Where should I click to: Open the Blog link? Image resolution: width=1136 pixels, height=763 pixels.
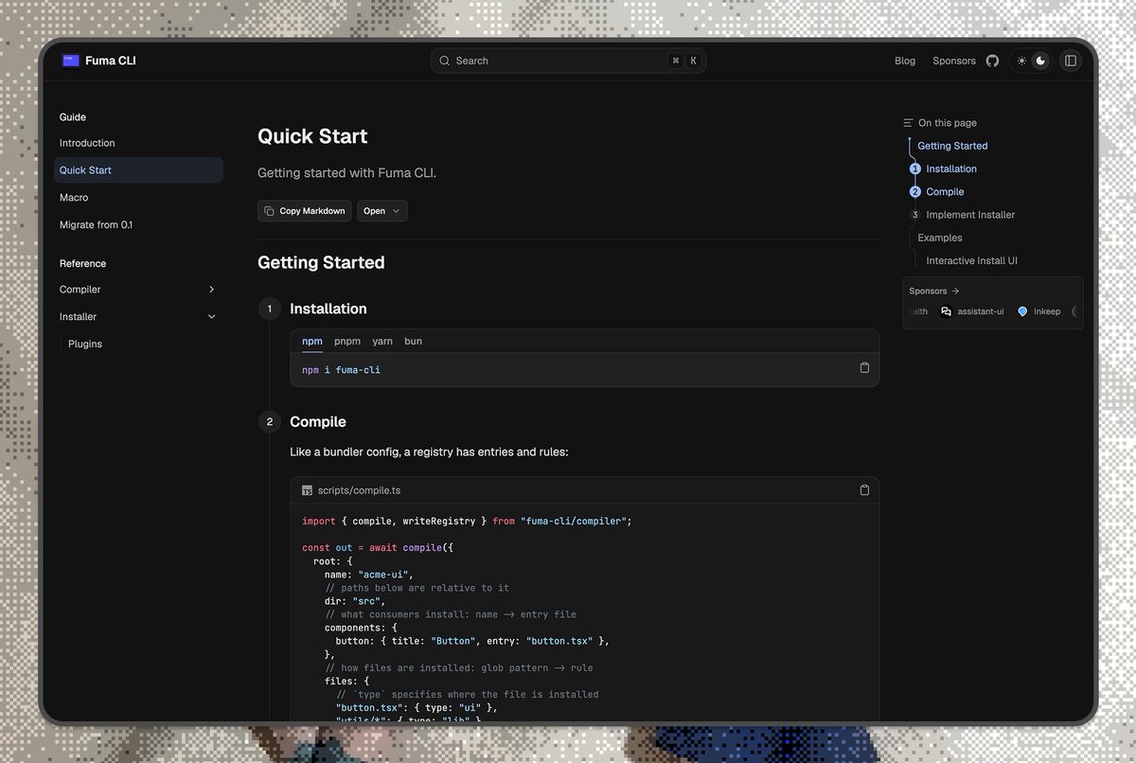[905, 61]
